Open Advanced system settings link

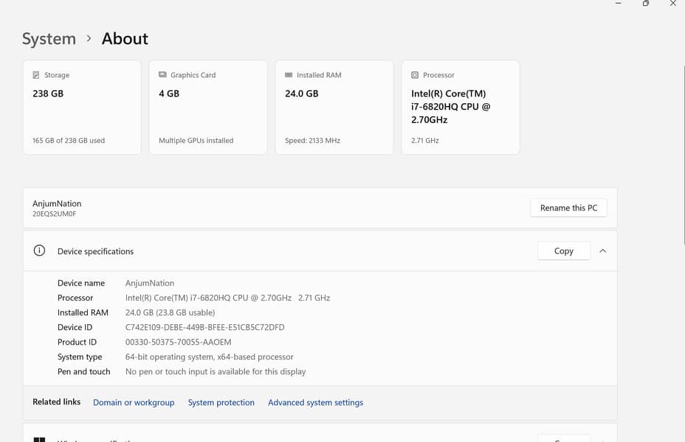tap(315, 402)
